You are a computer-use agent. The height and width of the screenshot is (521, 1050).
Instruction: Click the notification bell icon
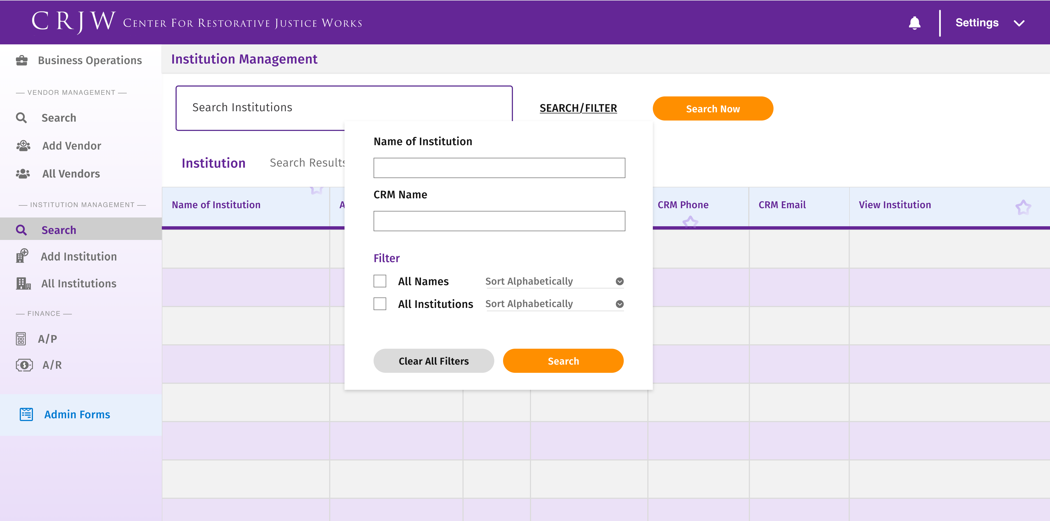pos(914,23)
